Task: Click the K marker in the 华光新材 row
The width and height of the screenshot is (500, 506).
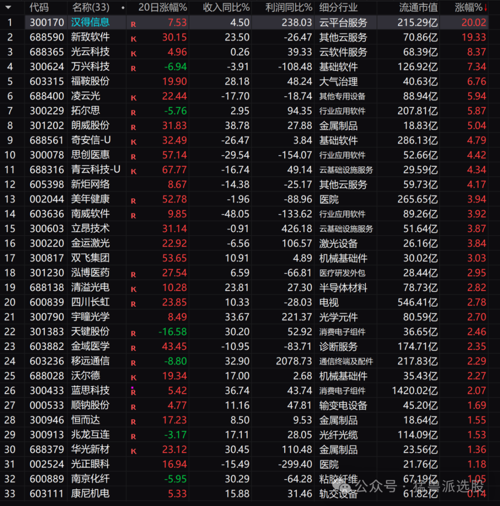Action: point(133,452)
